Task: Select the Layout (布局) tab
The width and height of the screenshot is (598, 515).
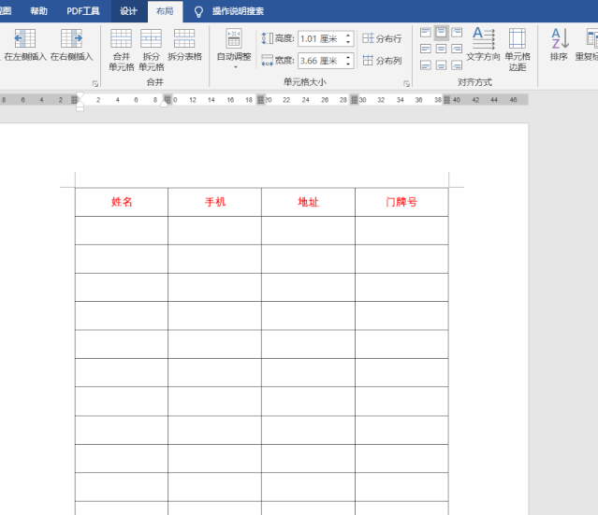Action: point(165,11)
